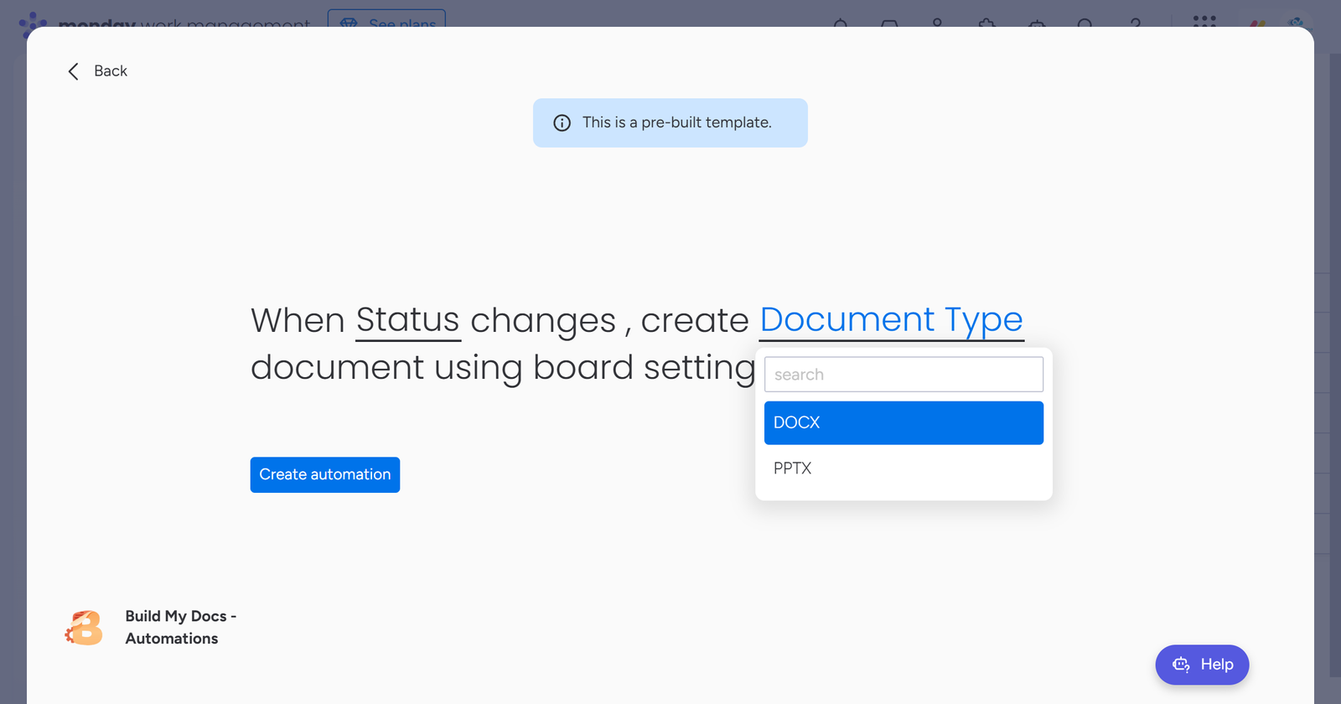Open the apps puzzle-piece icon

coord(987,22)
